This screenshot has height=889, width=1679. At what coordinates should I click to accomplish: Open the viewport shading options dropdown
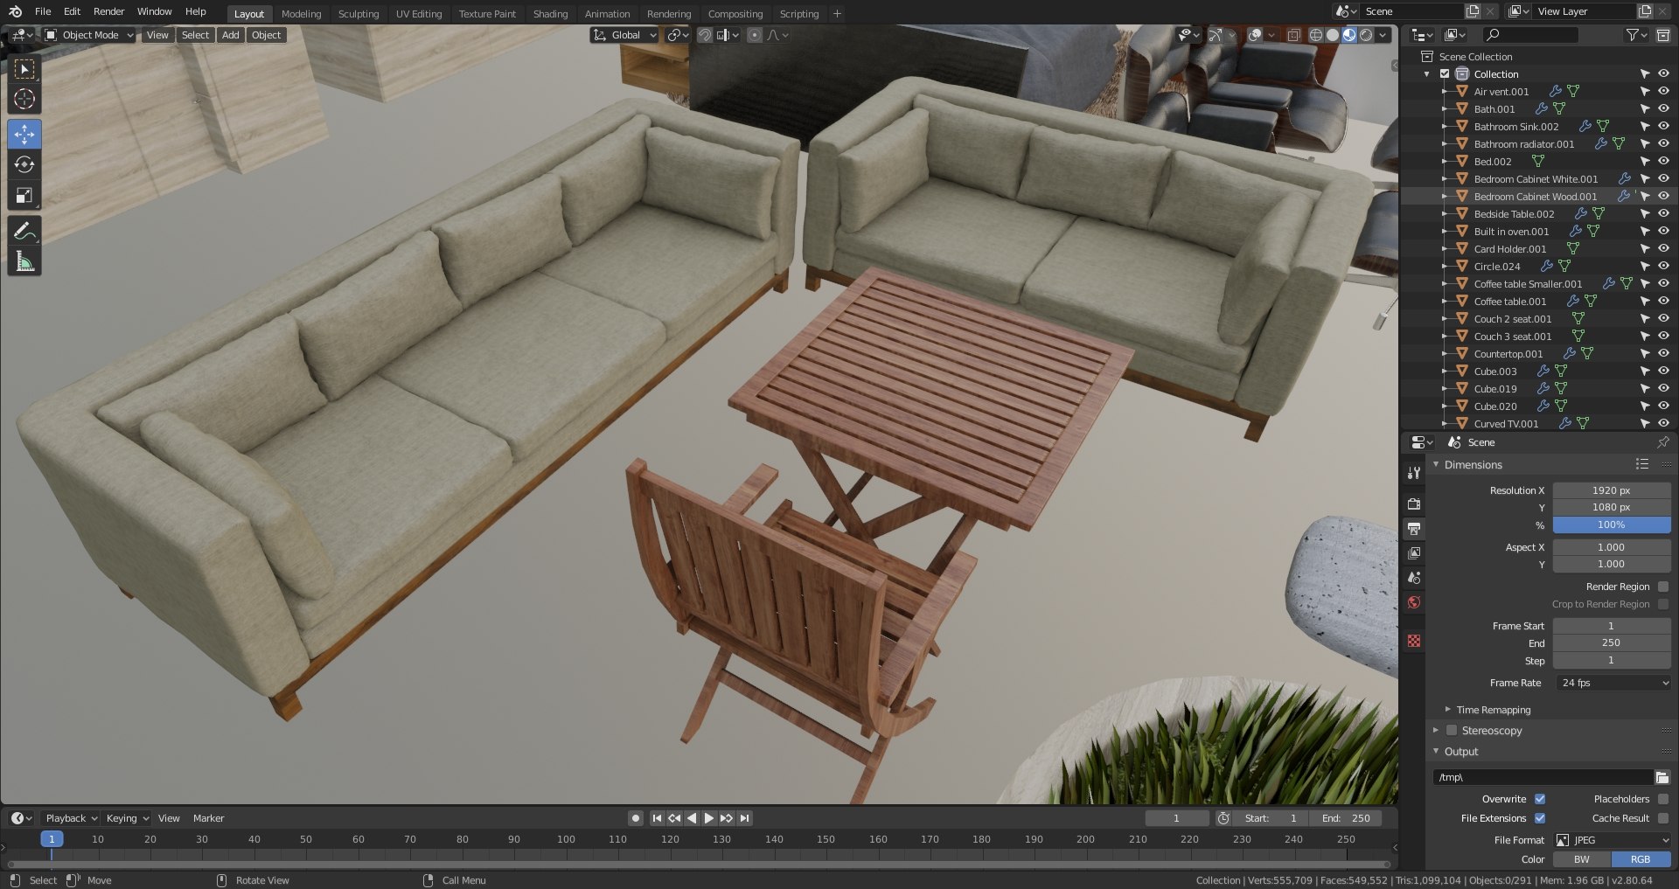pyautogui.click(x=1383, y=35)
